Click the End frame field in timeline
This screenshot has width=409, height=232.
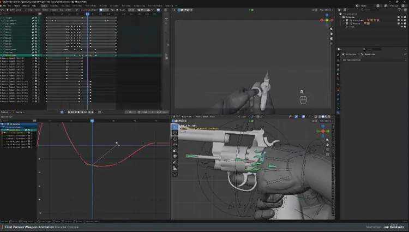[161, 112]
